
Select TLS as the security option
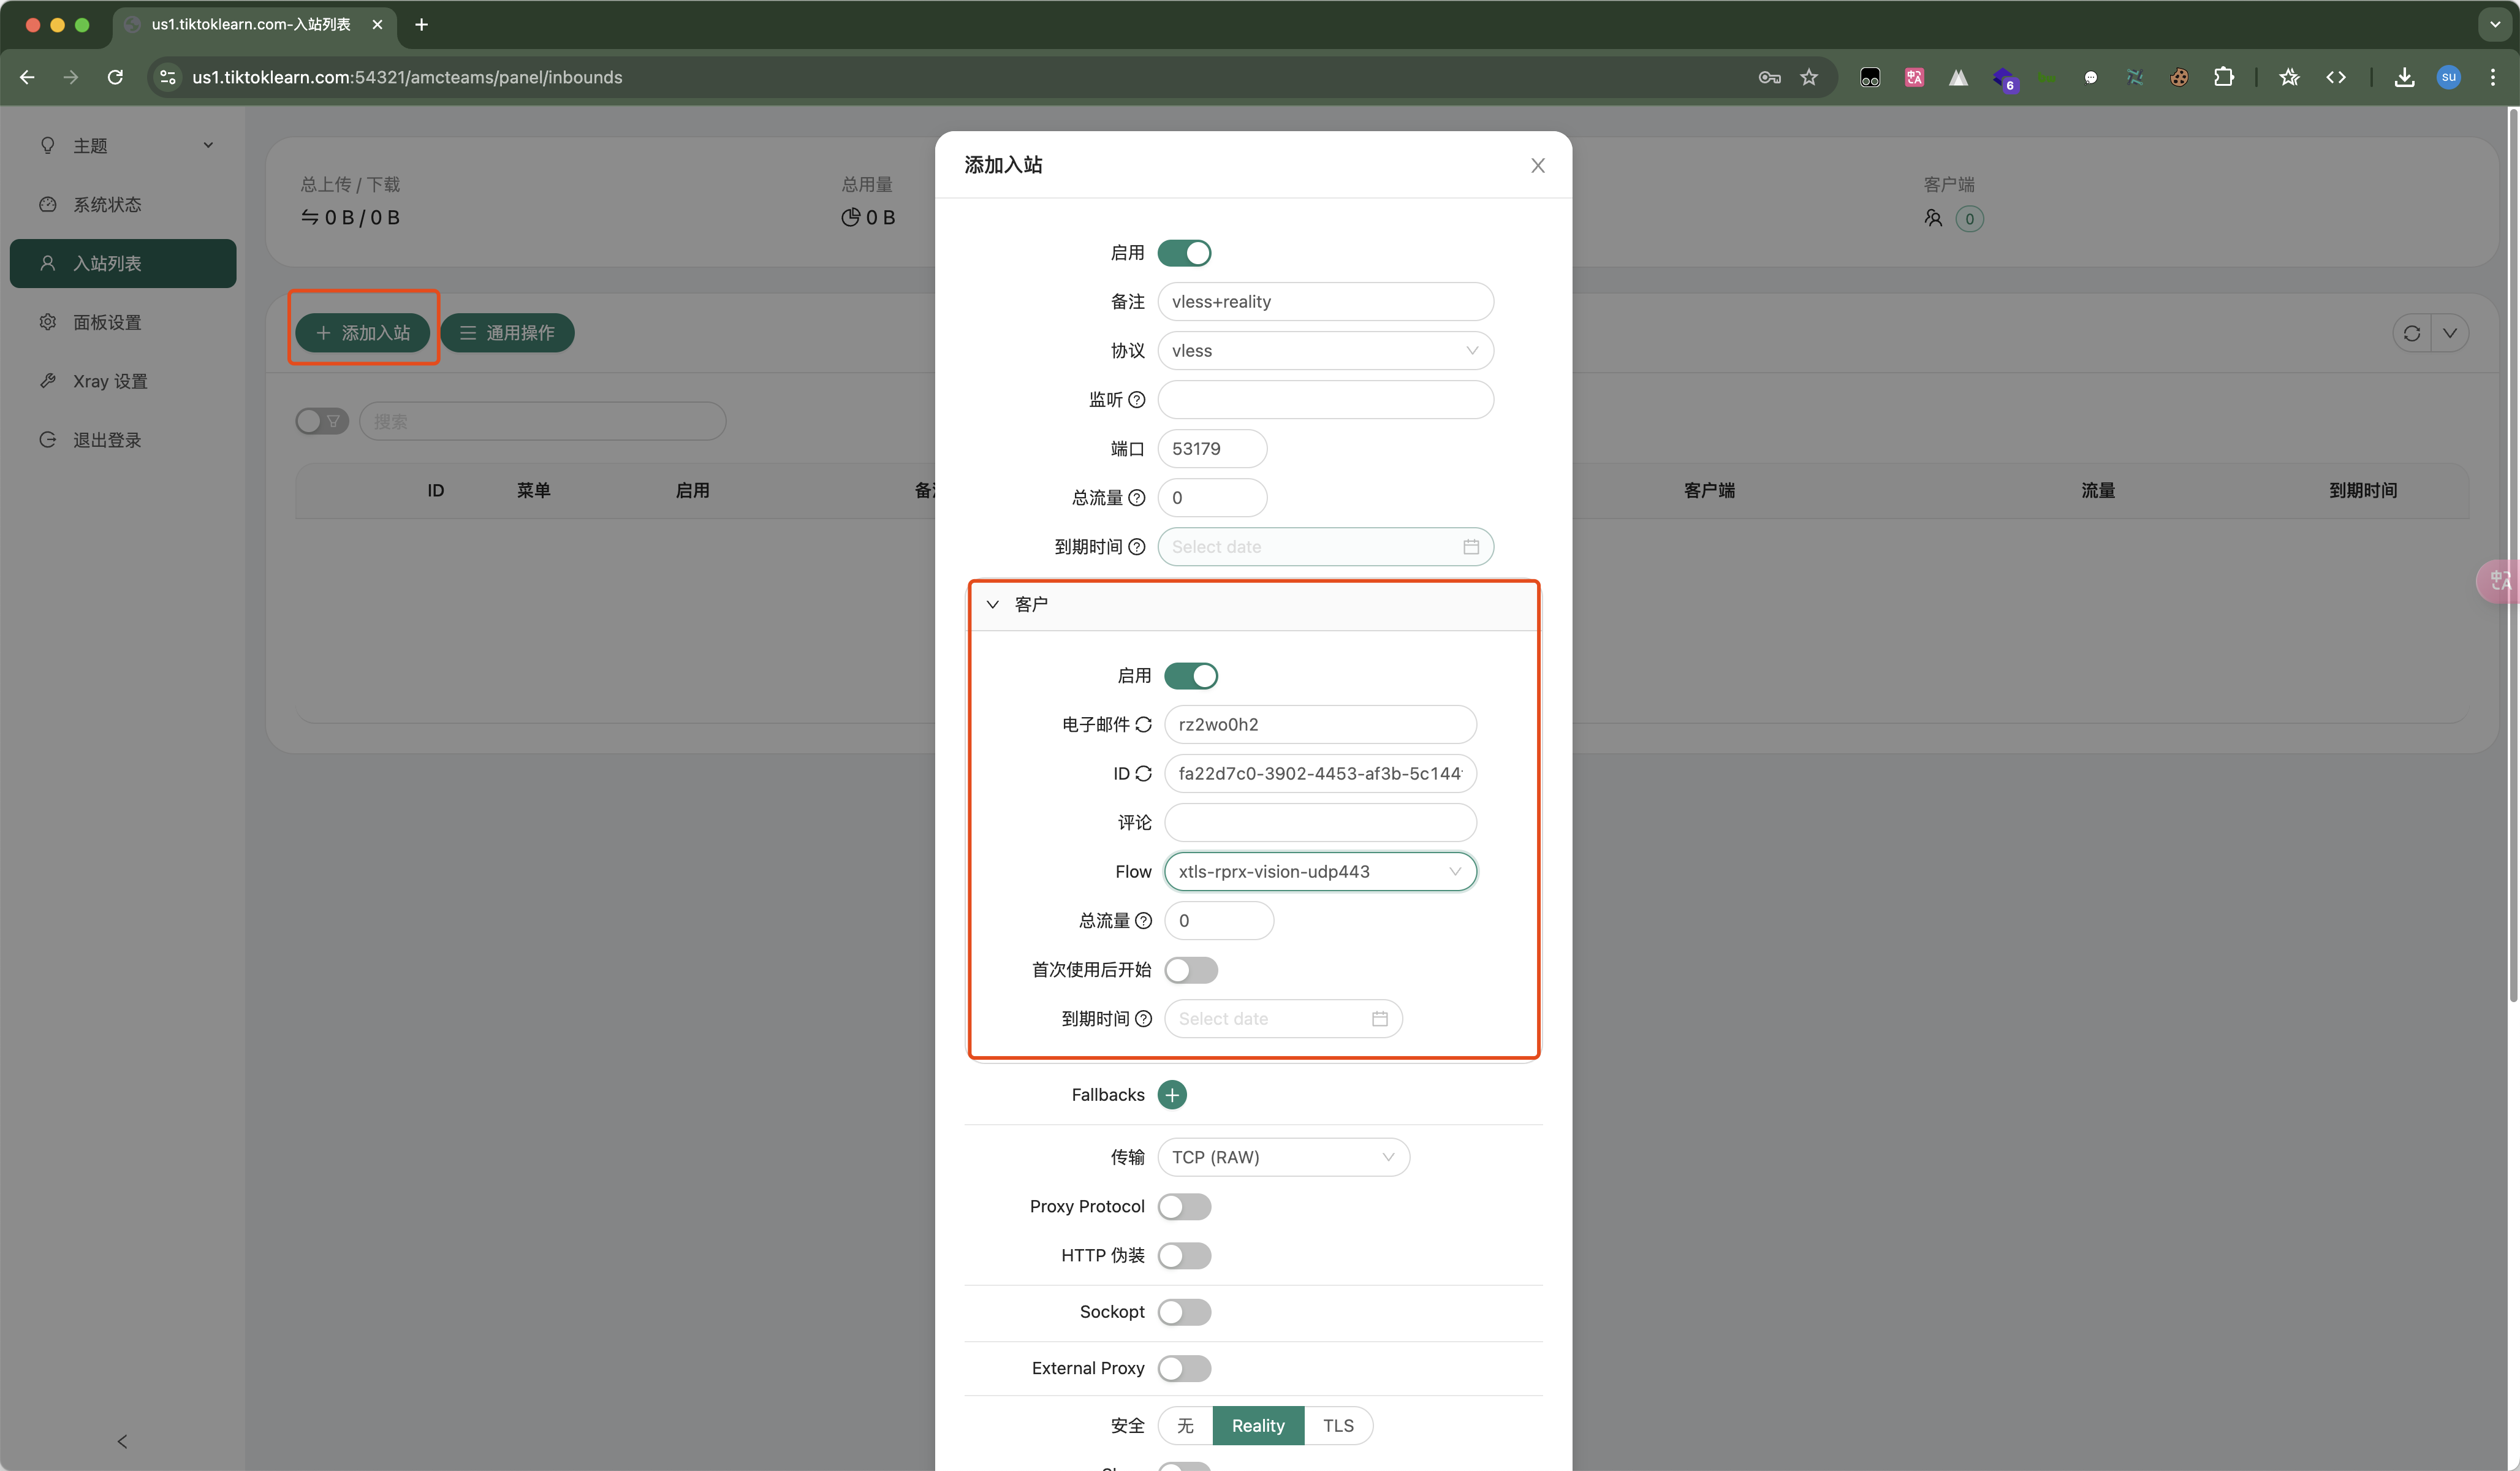point(1337,1425)
